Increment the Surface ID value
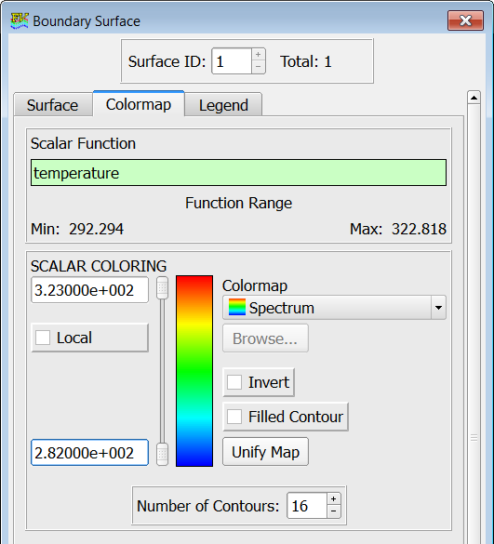This screenshot has width=494, height=544. coord(258,55)
